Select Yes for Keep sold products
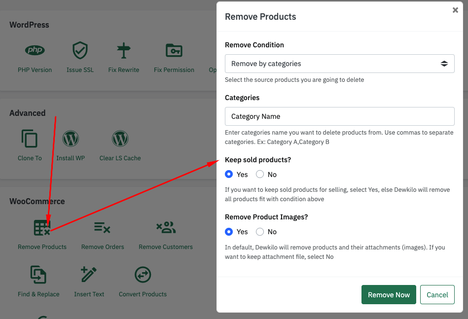Viewport: 468px width, 319px height. point(229,174)
